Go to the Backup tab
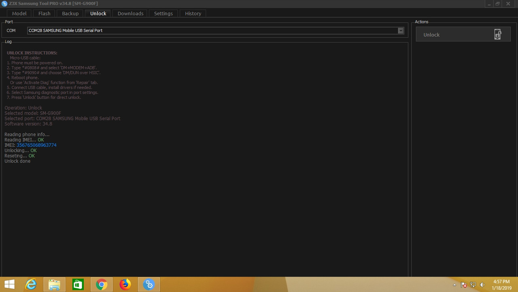The width and height of the screenshot is (518, 292). [x=70, y=13]
